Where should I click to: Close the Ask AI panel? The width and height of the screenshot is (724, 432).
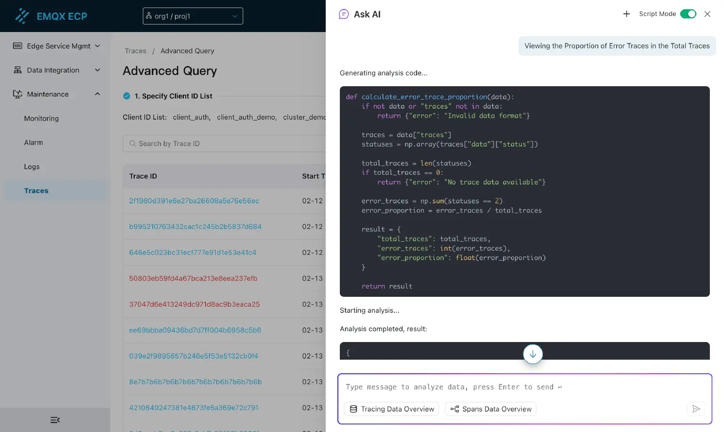(707, 14)
